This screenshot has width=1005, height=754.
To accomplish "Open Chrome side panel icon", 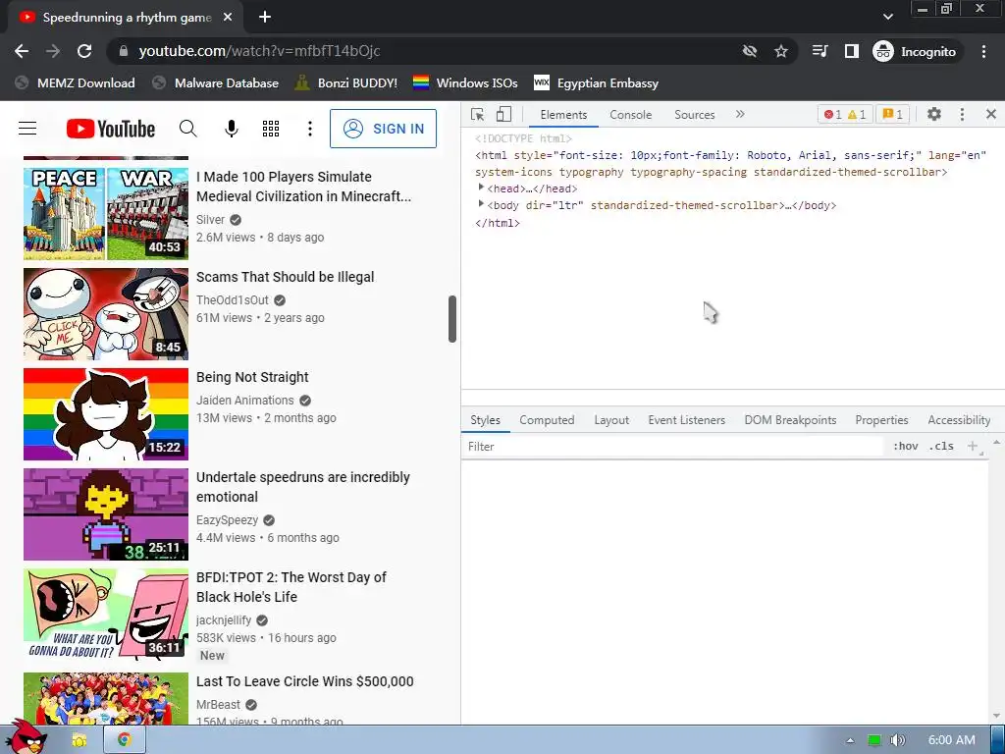I will click(x=851, y=51).
